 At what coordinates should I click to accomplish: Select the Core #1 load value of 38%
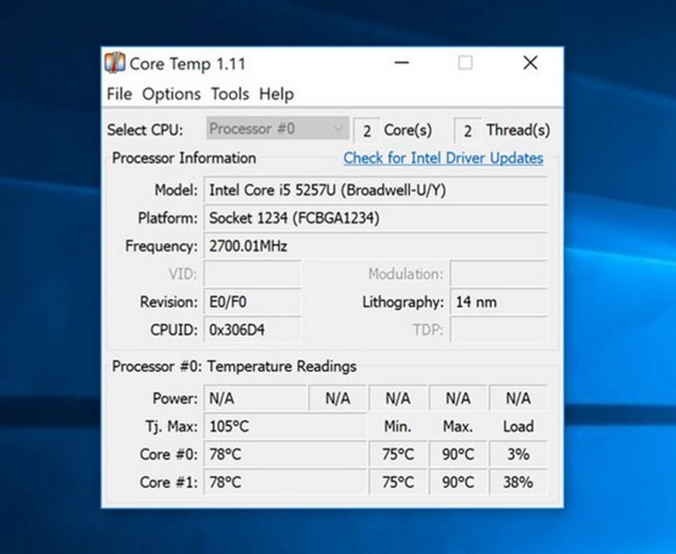point(518,482)
